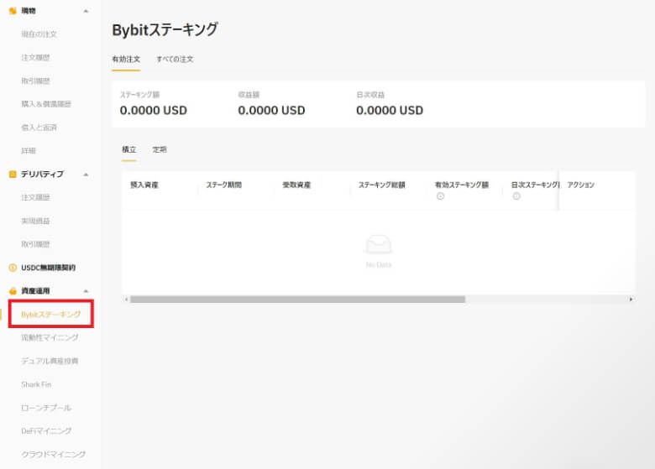Image resolution: width=655 pixels, height=469 pixels.
Task: Open ローンチプール in sidebar
Action: click(x=46, y=408)
